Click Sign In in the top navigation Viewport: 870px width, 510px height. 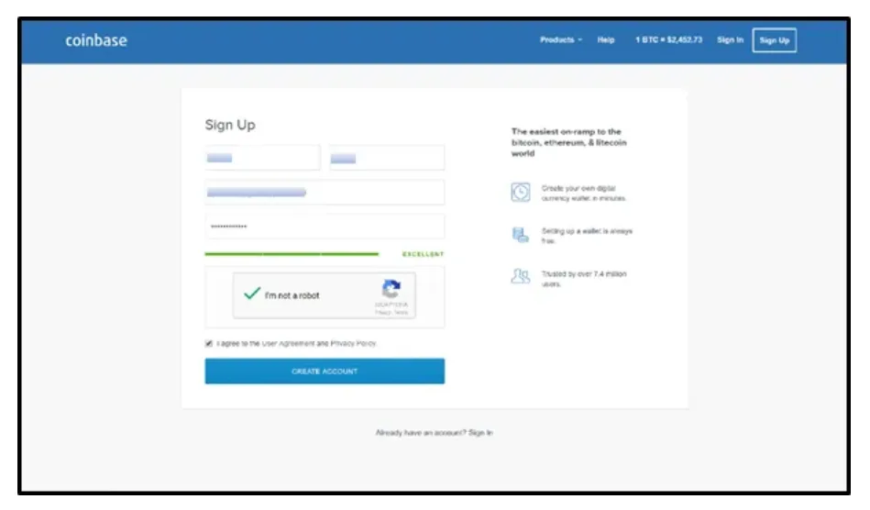(730, 40)
